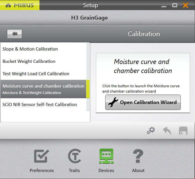Viewport: 195px width, 179px height.
Task: Open the About question mark icon
Action: tap(138, 156)
